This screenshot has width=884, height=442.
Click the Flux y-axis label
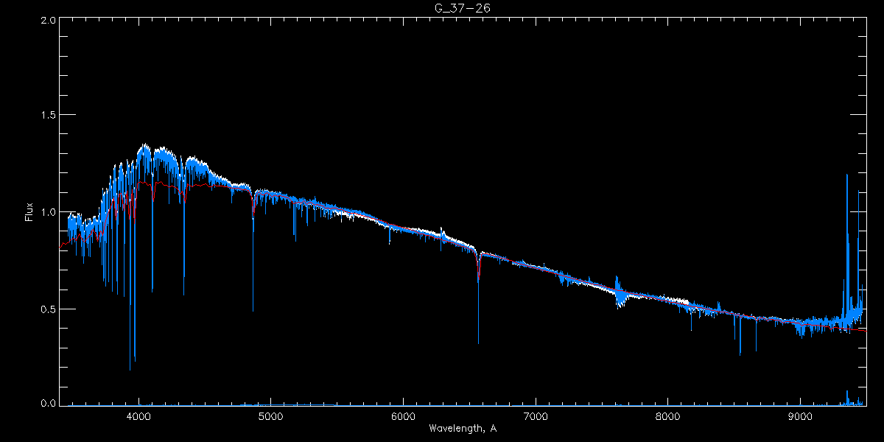click(29, 211)
